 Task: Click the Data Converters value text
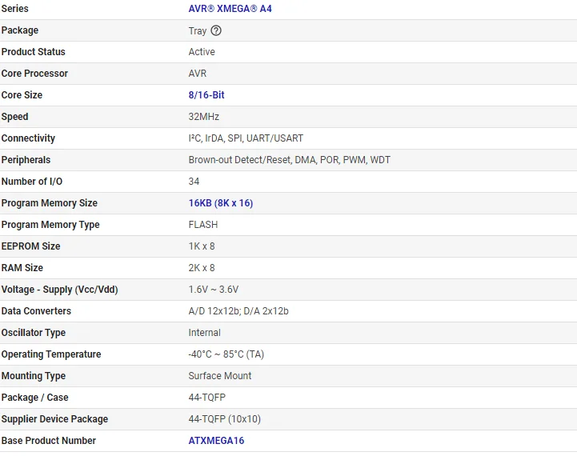pos(238,311)
